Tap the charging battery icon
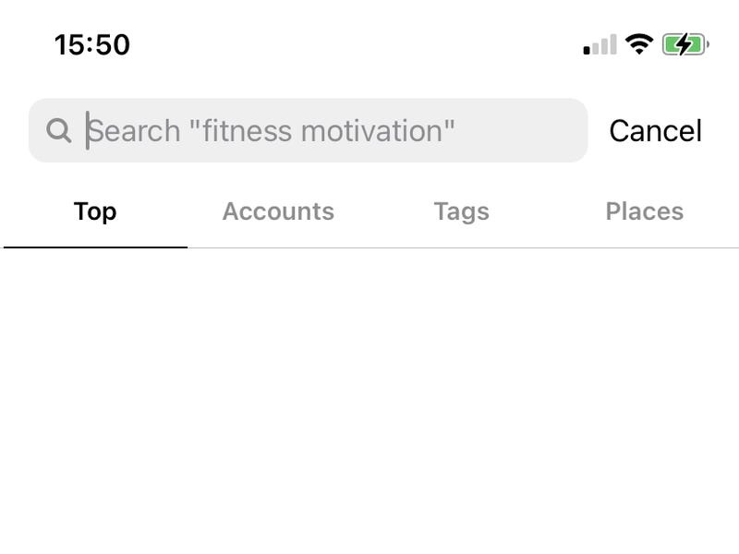The width and height of the screenshot is (739, 554). click(684, 44)
